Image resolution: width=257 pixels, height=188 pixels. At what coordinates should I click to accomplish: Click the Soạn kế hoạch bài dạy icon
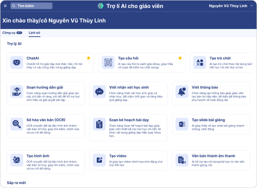click(x=99, y=124)
